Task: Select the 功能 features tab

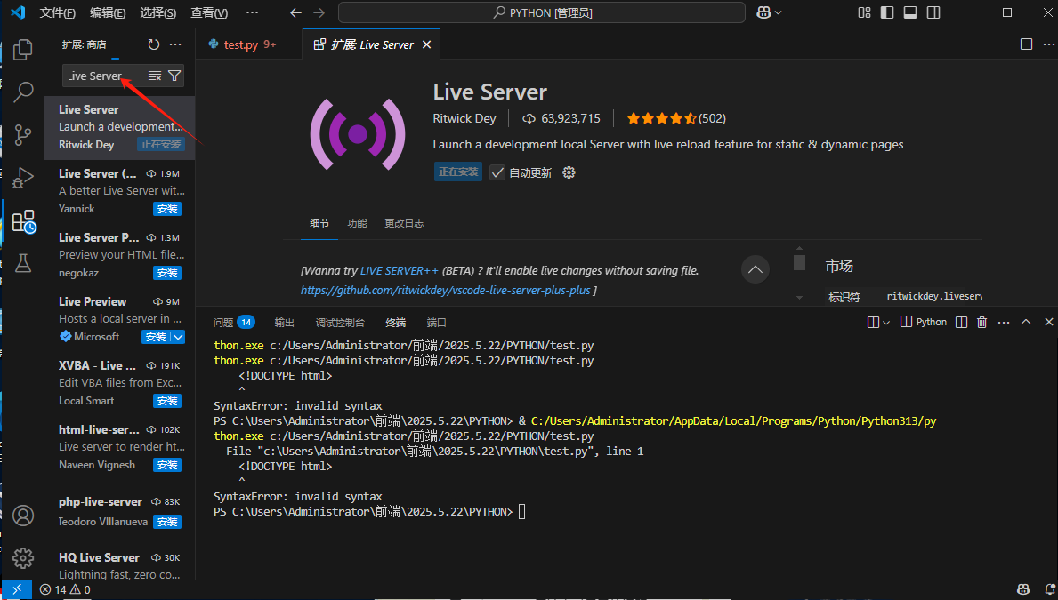Action: [x=357, y=223]
